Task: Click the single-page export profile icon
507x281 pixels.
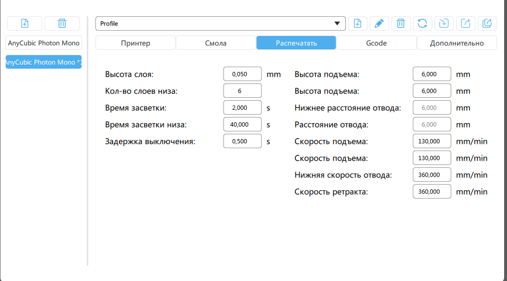Action: [x=466, y=23]
